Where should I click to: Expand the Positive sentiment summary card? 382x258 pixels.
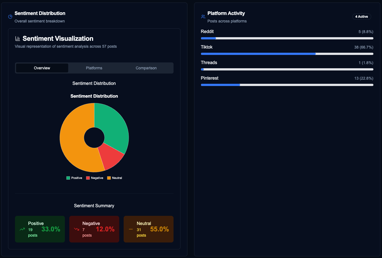point(40,229)
